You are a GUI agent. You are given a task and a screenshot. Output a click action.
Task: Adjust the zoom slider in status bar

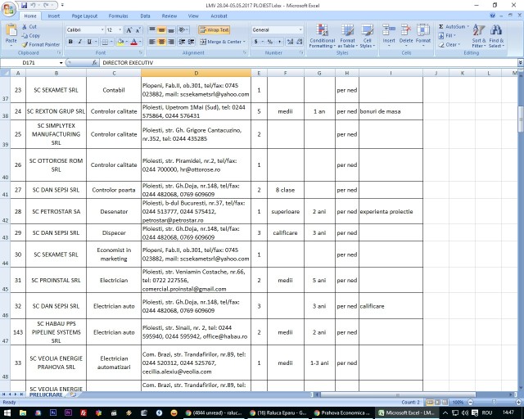click(x=494, y=402)
